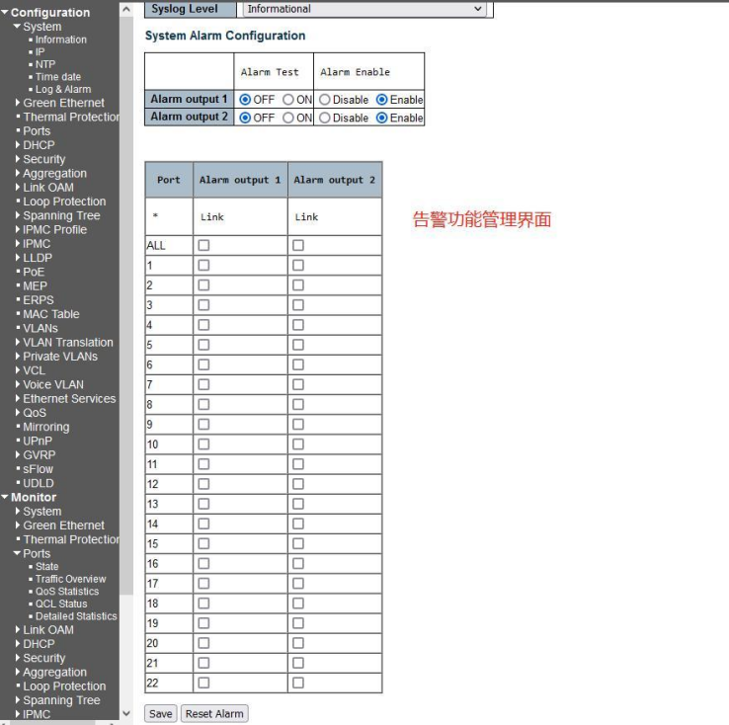Viewport: 729px width, 725px height.
Task: Check ALL ports for Alarm output 1
Action: pos(203,245)
